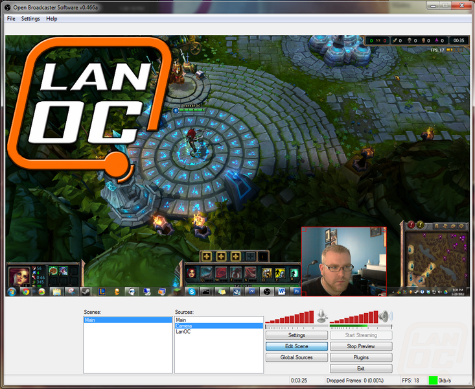The width and height of the screenshot is (475, 389).
Task: Click the green bitrate indicator in status bar
Action: coord(433,380)
